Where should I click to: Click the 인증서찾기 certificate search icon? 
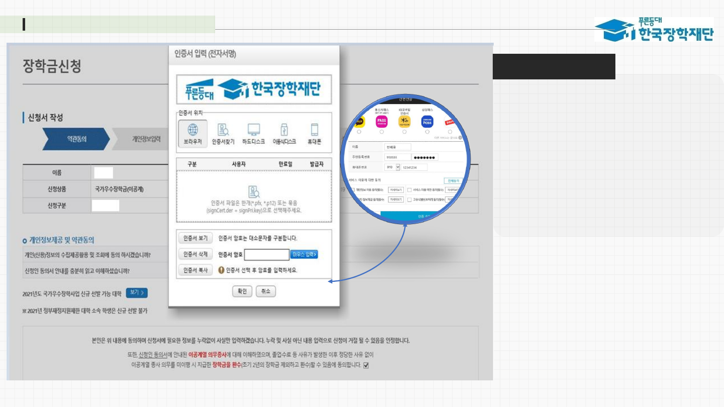coord(223,133)
